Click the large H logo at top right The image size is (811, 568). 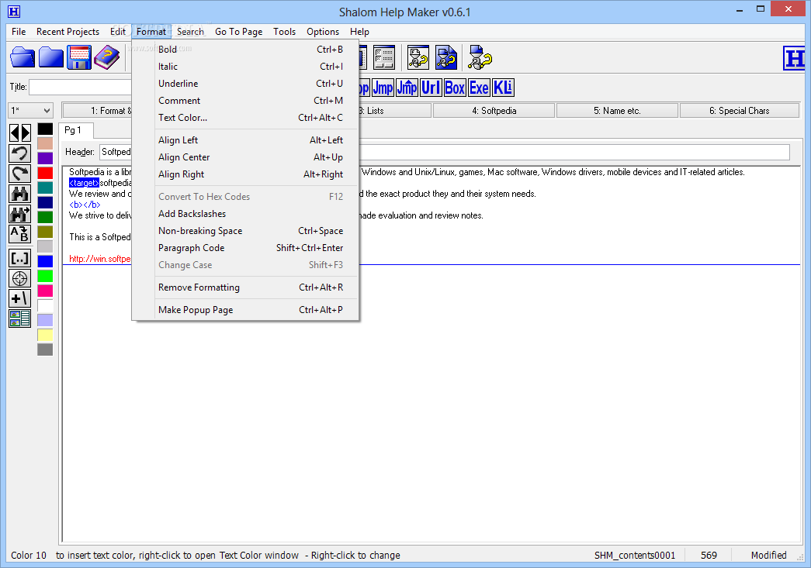tap(795, 58)
